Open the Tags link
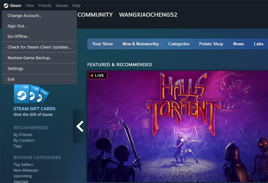268x183 pixels. [17, 146]
